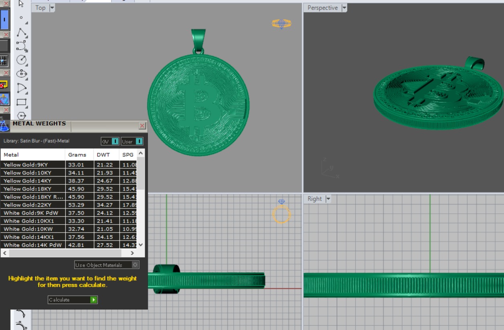Image resolution: width=504 pixels, height=330 pixels.
Task: Click the 21.22 DWT value
Action: tap(105, 165)
